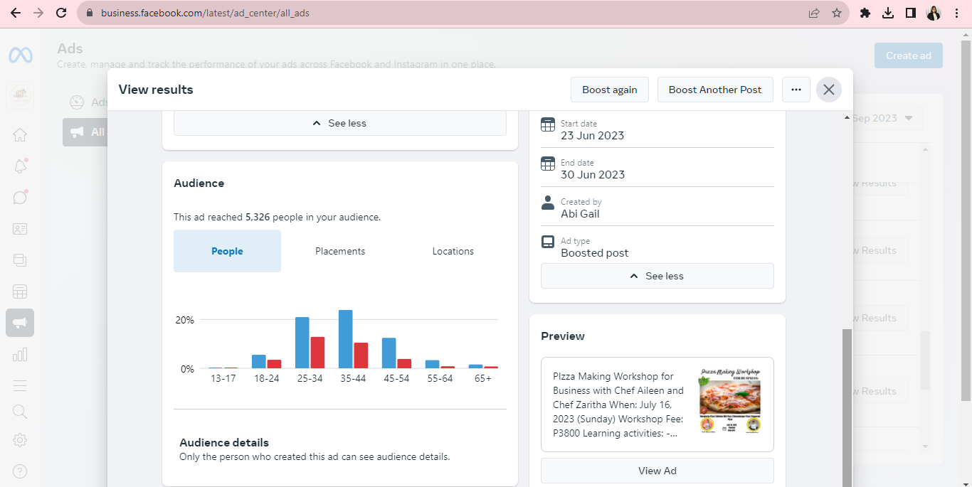This screenshot has height=487, width=972.
Task: Open the pizza workshop ad preview thumbnail
Action: [x=730, y=400]
